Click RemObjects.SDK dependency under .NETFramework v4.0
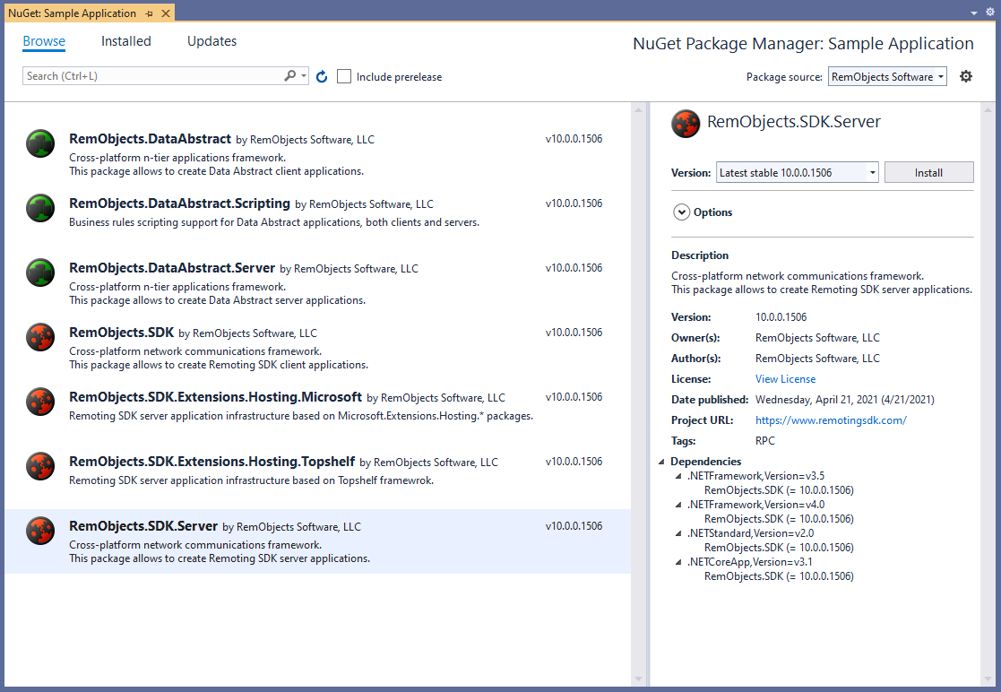This screenshot has height=692, width=1001. pyautogui.click(x=779, y=519)
